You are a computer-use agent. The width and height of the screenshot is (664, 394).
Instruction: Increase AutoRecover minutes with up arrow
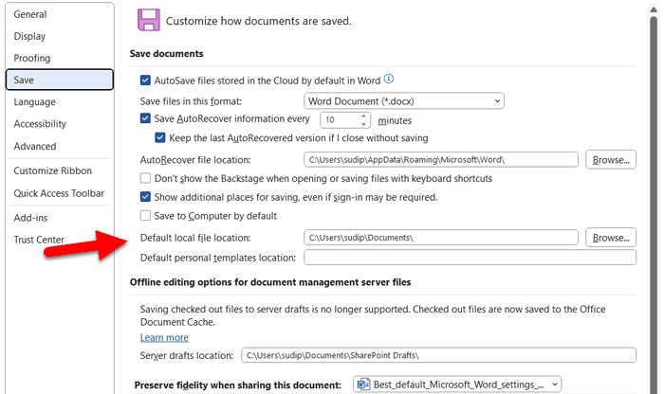(364, 116)
